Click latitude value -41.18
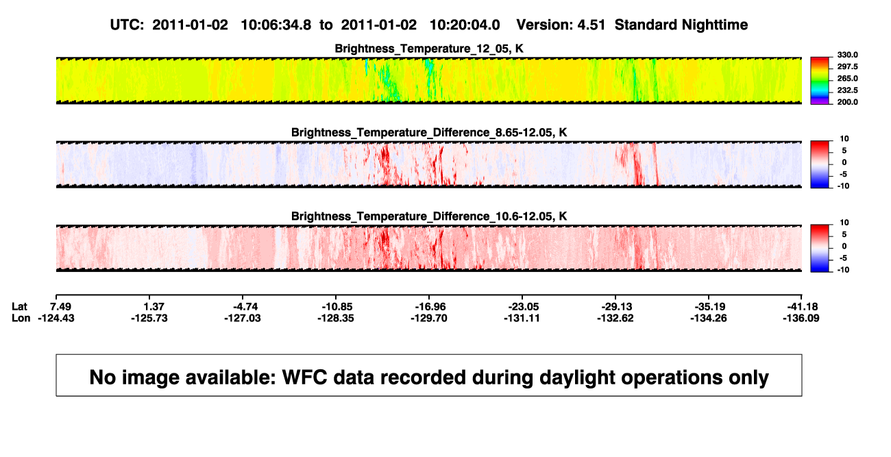This screenshot has width=891, height=457. 803,306
